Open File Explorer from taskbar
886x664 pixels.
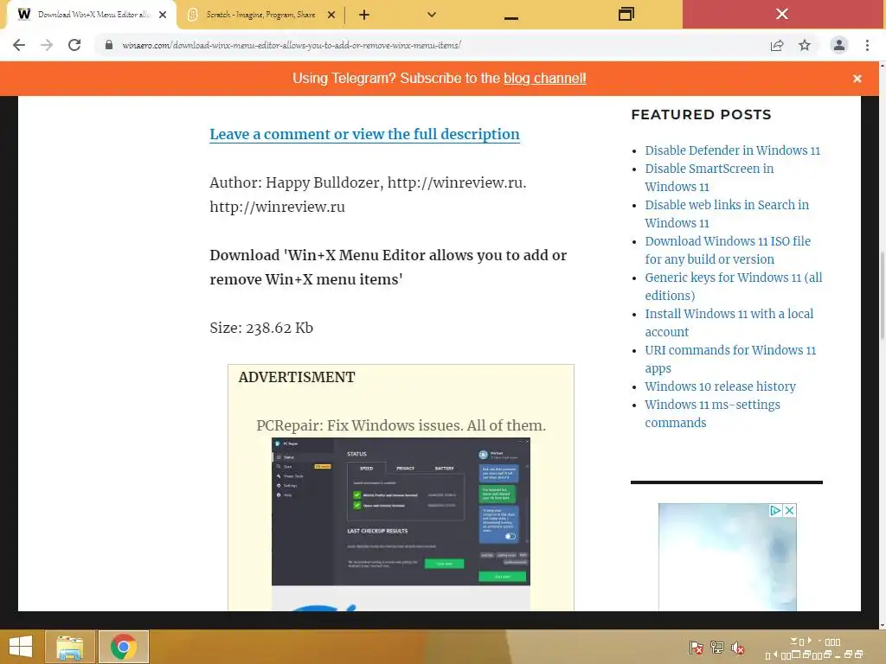69,647
